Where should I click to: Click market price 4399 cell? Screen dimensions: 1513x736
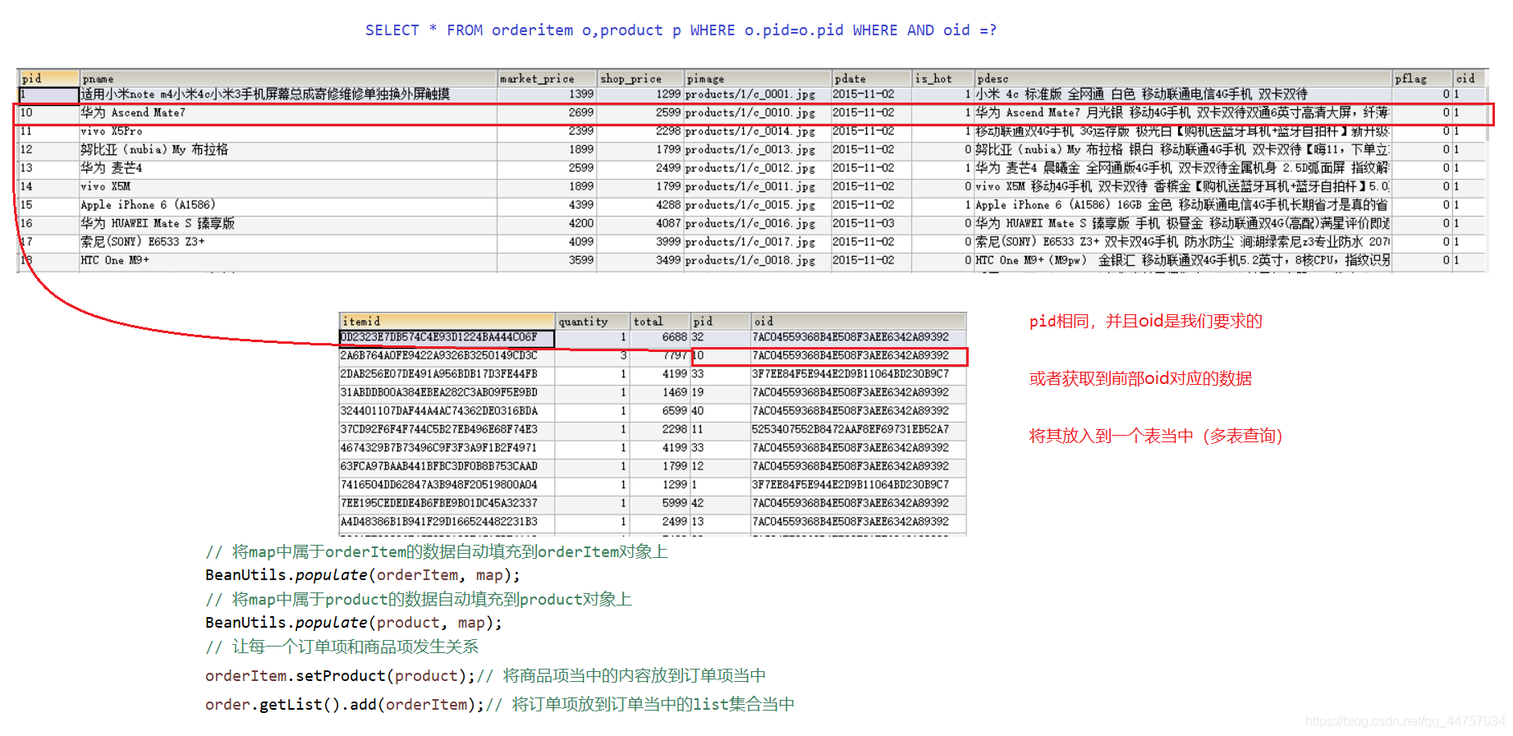[x=547, y=205]
